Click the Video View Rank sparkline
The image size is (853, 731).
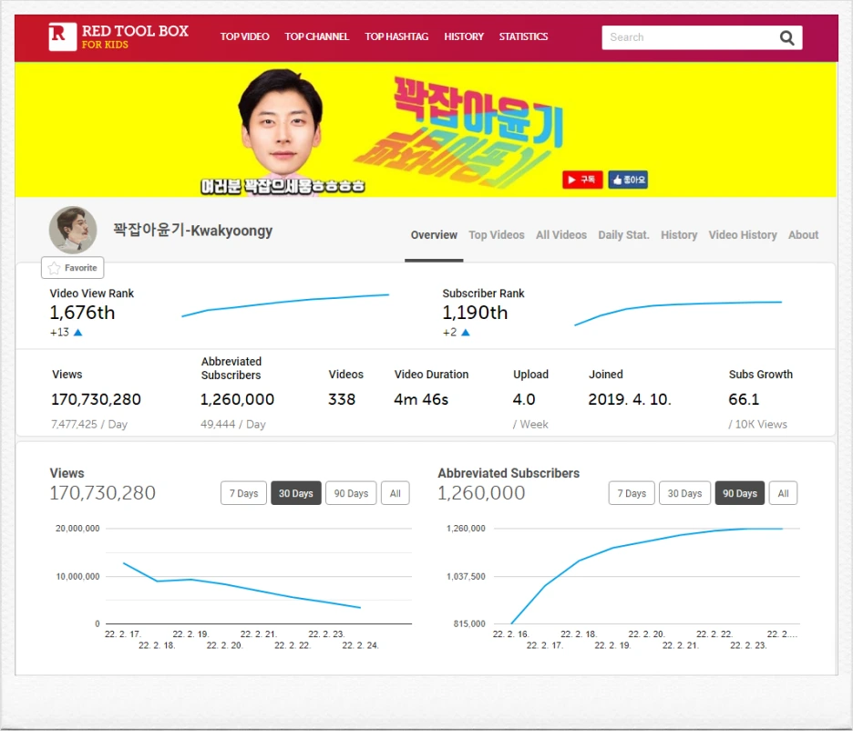285,305
